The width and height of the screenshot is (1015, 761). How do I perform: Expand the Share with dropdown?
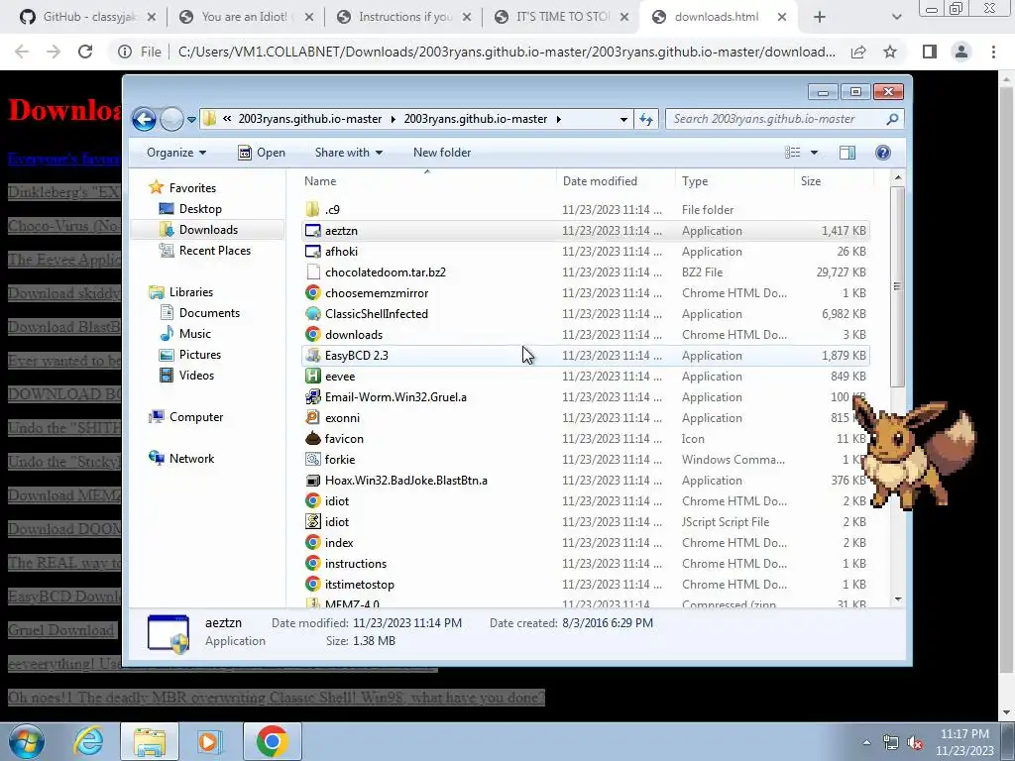coord(348,153)
